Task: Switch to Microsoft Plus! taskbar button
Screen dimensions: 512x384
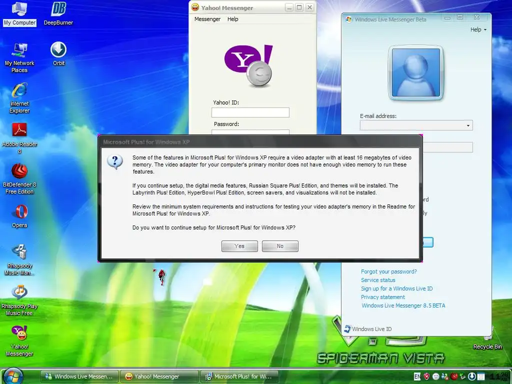Action: (x=239, y=376)
